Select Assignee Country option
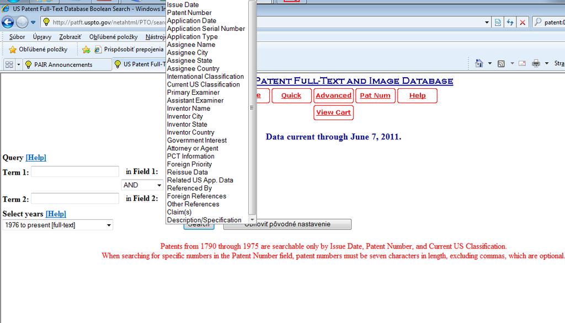 (x=193, y=68)
